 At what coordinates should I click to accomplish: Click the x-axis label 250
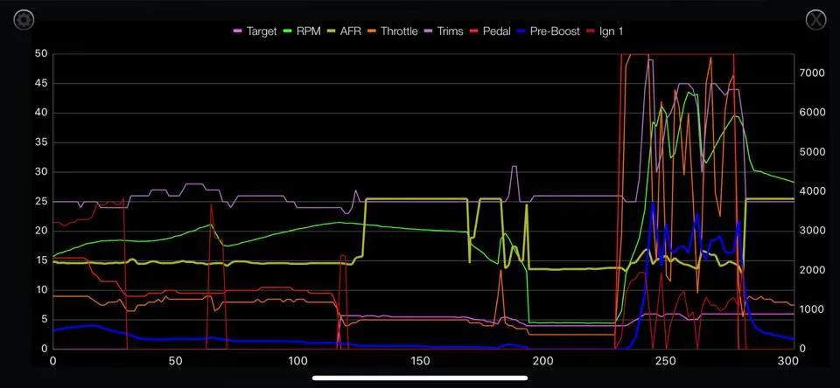tap(665, 361)
